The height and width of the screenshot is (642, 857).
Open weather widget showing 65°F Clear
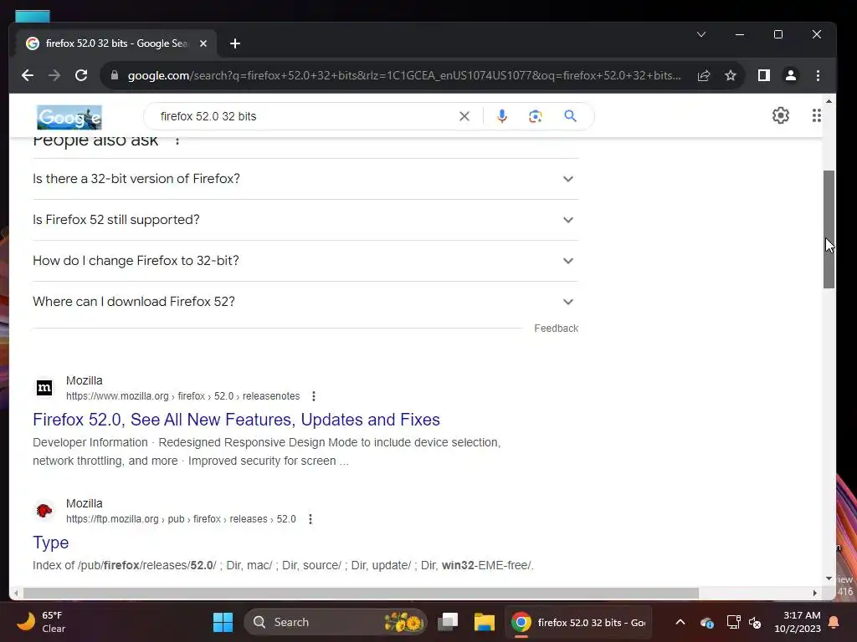(41, 622)
